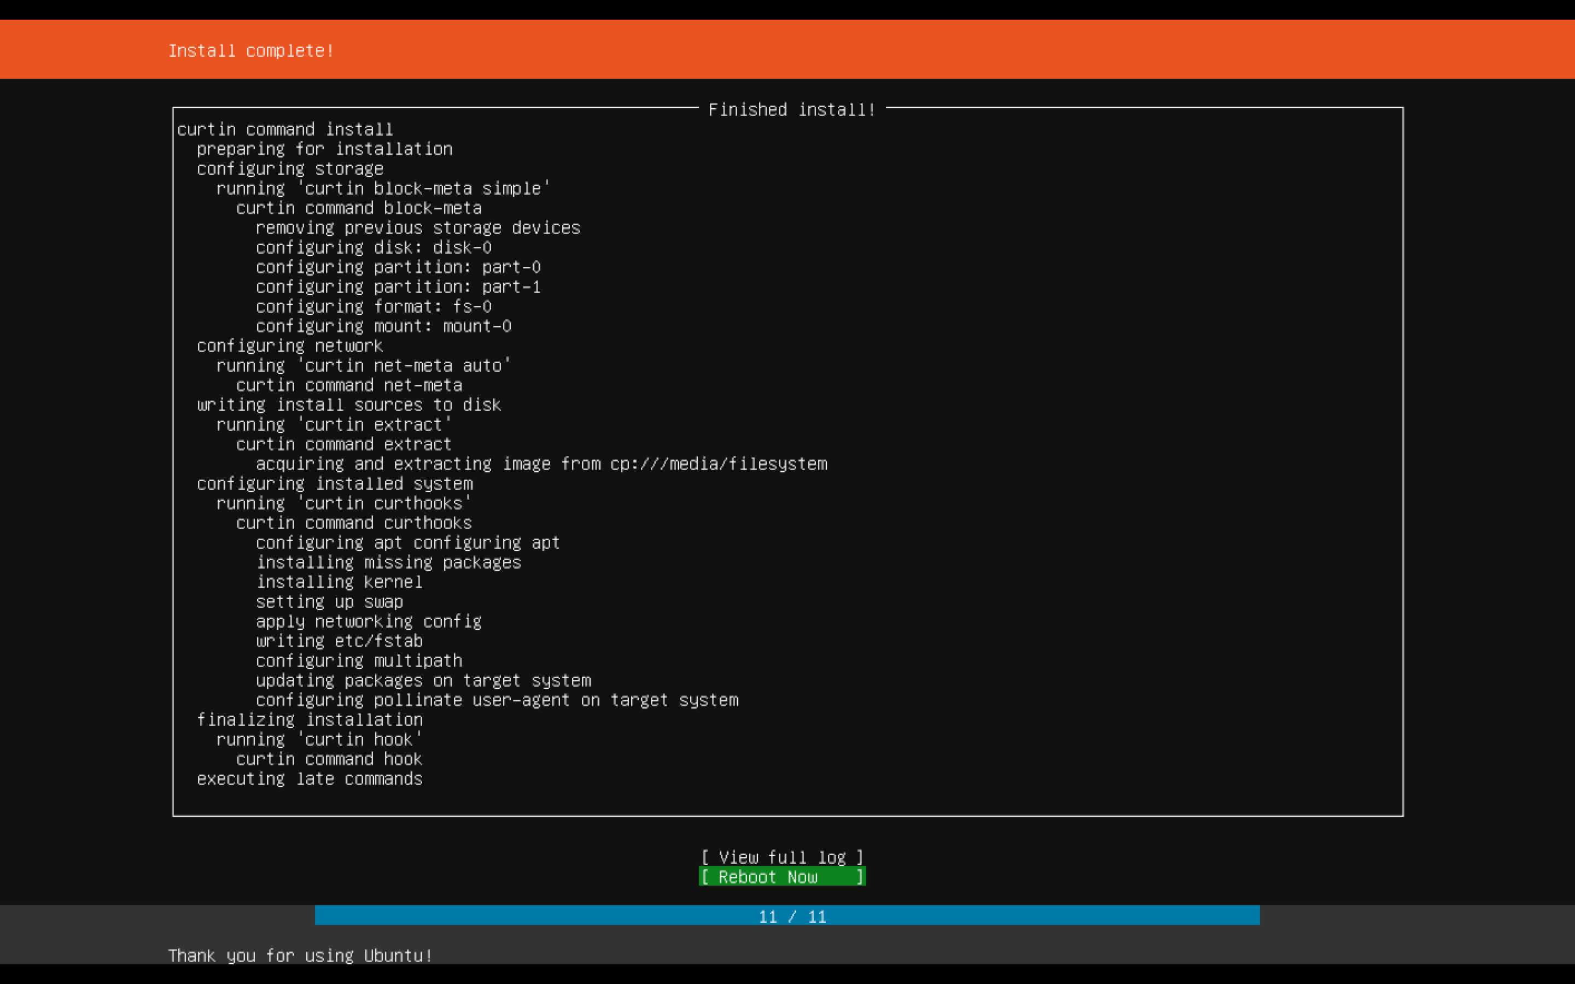
Task: Click 'updating packages on target system' line
Action: coord(423,681)
